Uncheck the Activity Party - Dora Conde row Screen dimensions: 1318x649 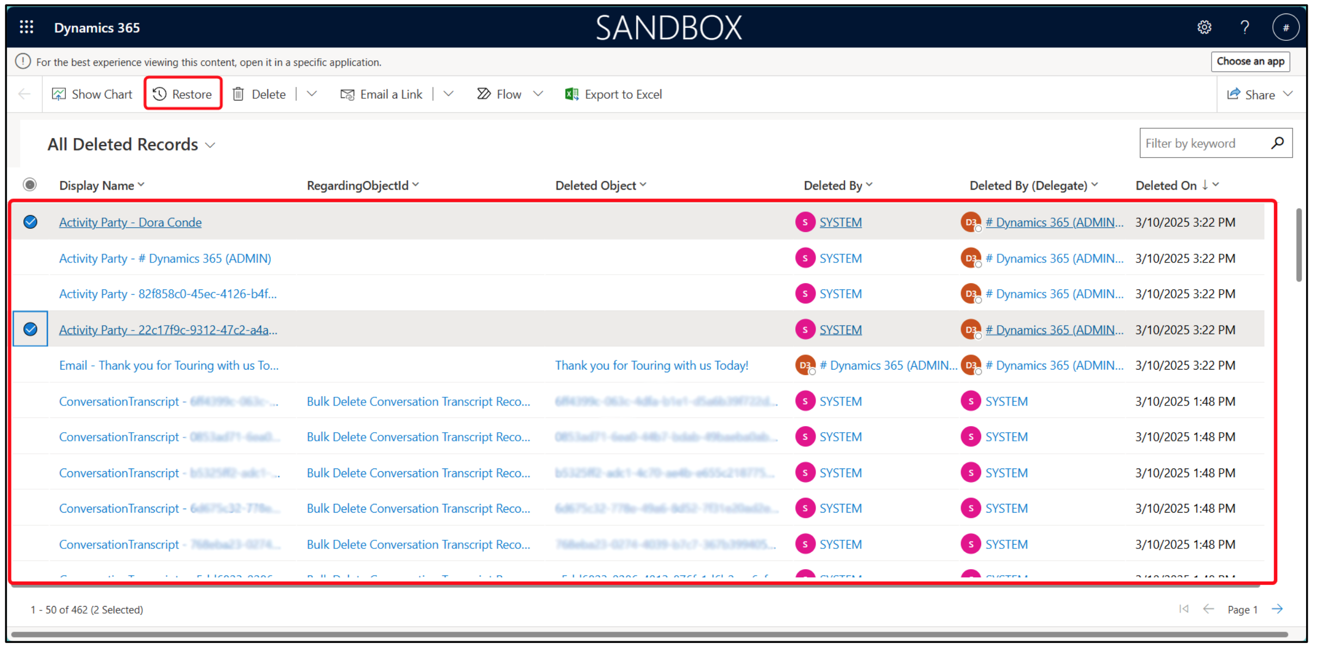[30, 222]
